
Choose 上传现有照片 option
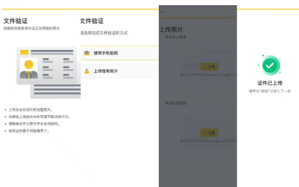[120, 71]
